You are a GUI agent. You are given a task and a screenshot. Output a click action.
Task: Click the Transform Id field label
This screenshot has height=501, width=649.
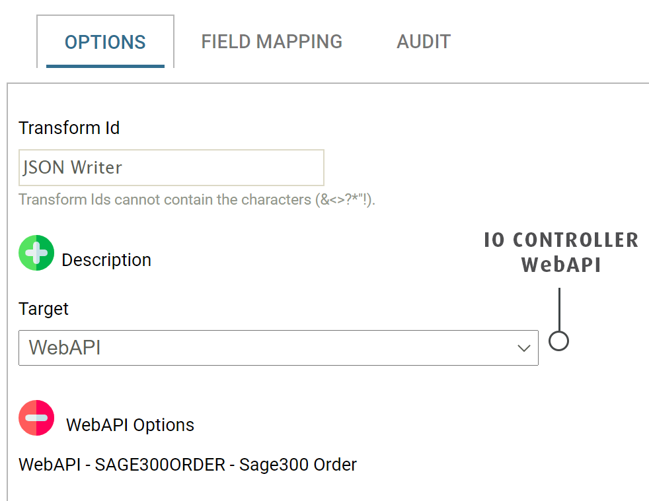coord(69,127)
